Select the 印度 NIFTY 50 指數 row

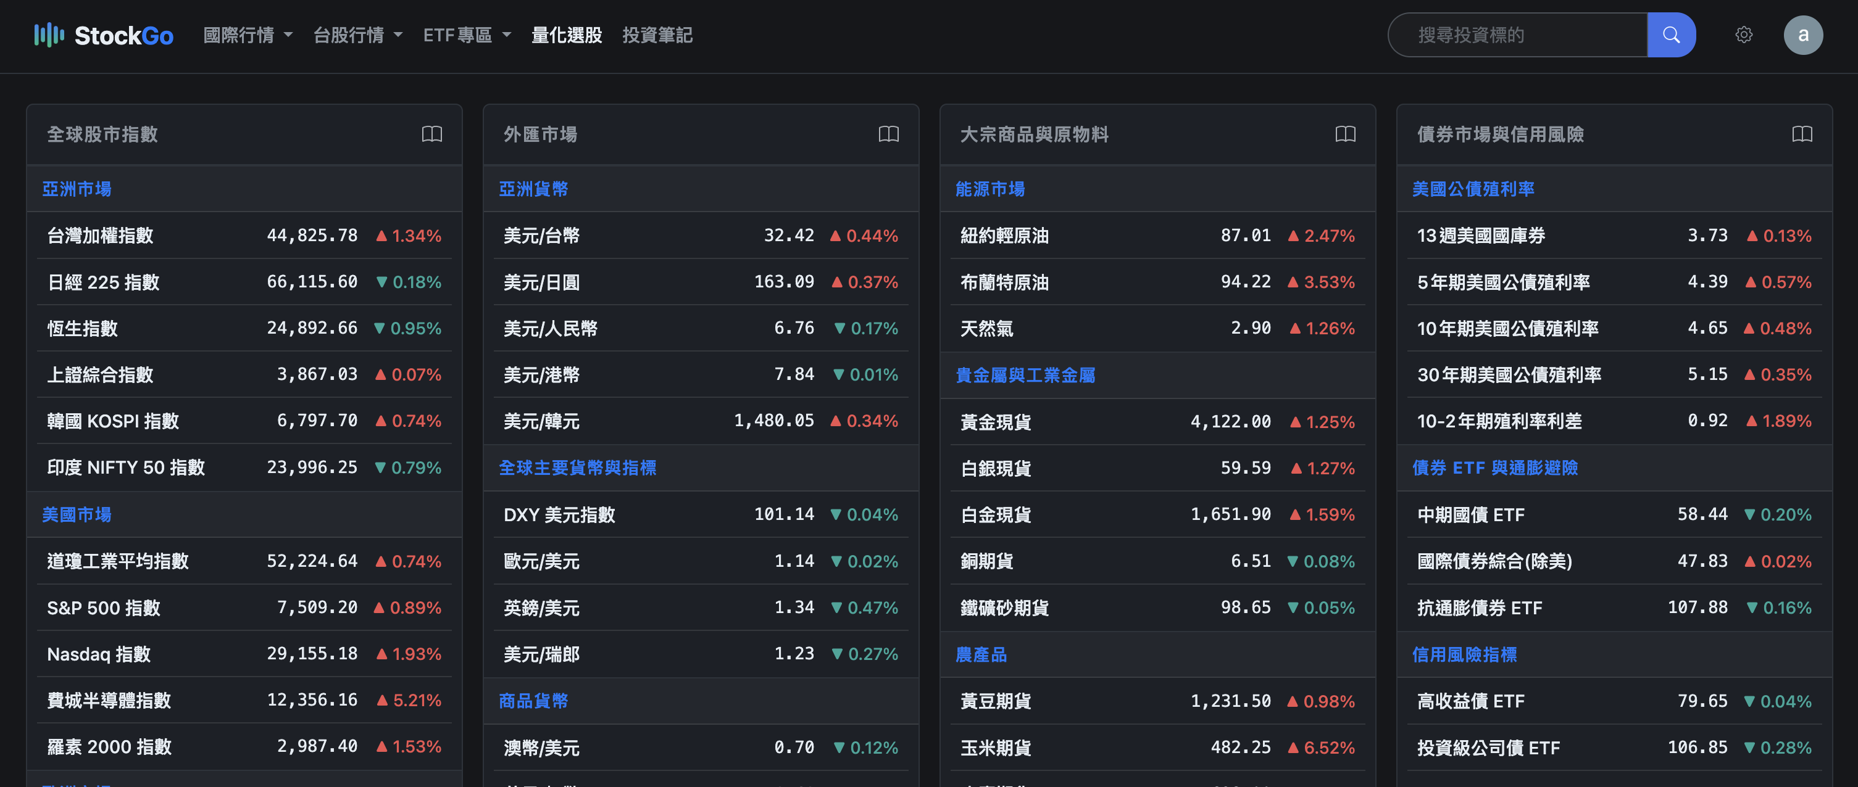click(x=244, y=468)
